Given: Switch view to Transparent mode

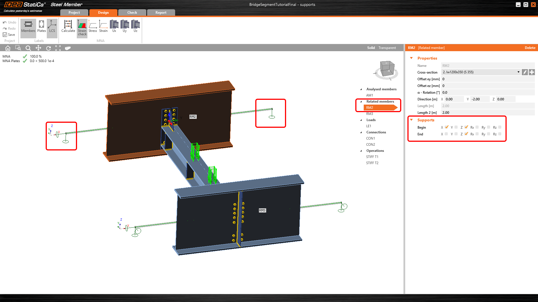Looking at the screenshot, I should point(387,48).
